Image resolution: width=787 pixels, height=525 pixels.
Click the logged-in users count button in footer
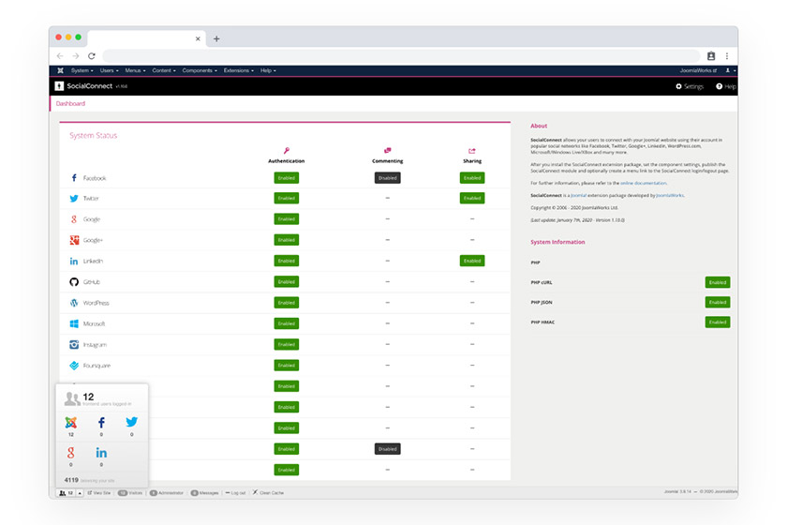pos(67,493)
